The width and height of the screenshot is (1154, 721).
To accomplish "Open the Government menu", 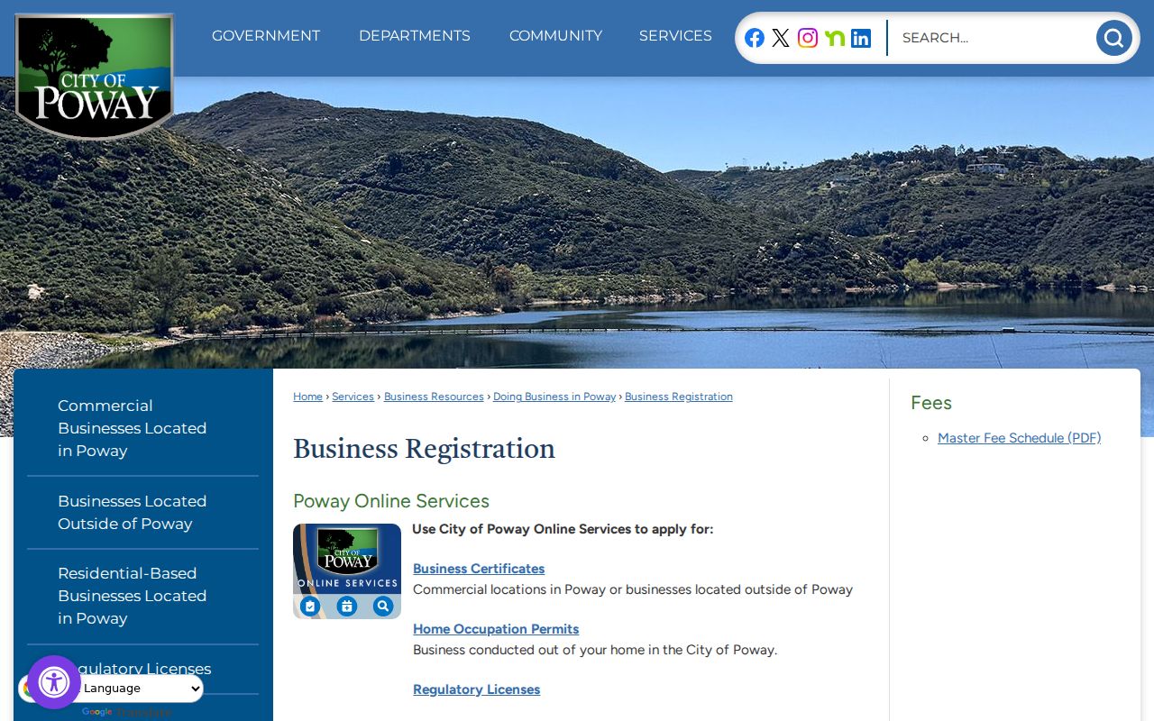I will pos(266,36).
